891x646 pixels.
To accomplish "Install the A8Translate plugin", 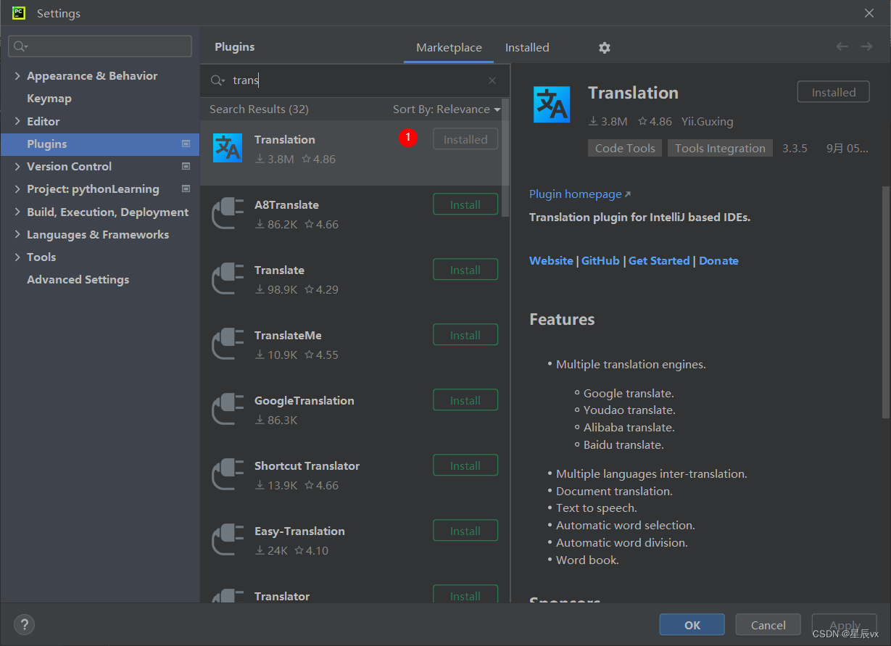I will (465, 204).
